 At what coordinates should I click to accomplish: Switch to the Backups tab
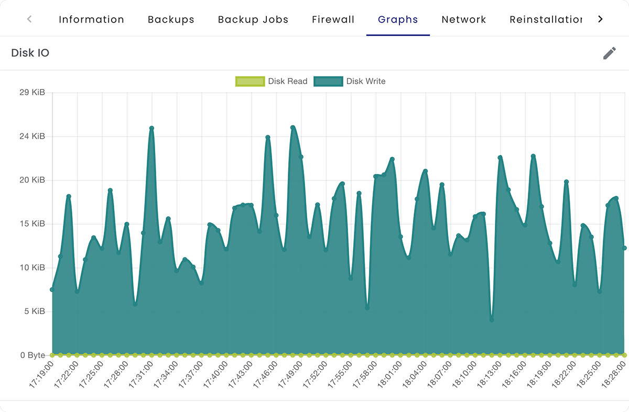[x=171, y=20]
